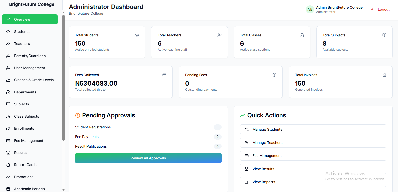The image size is (398, 192).
Task: Navigate to User Management
Action: [x=30, y=68]
